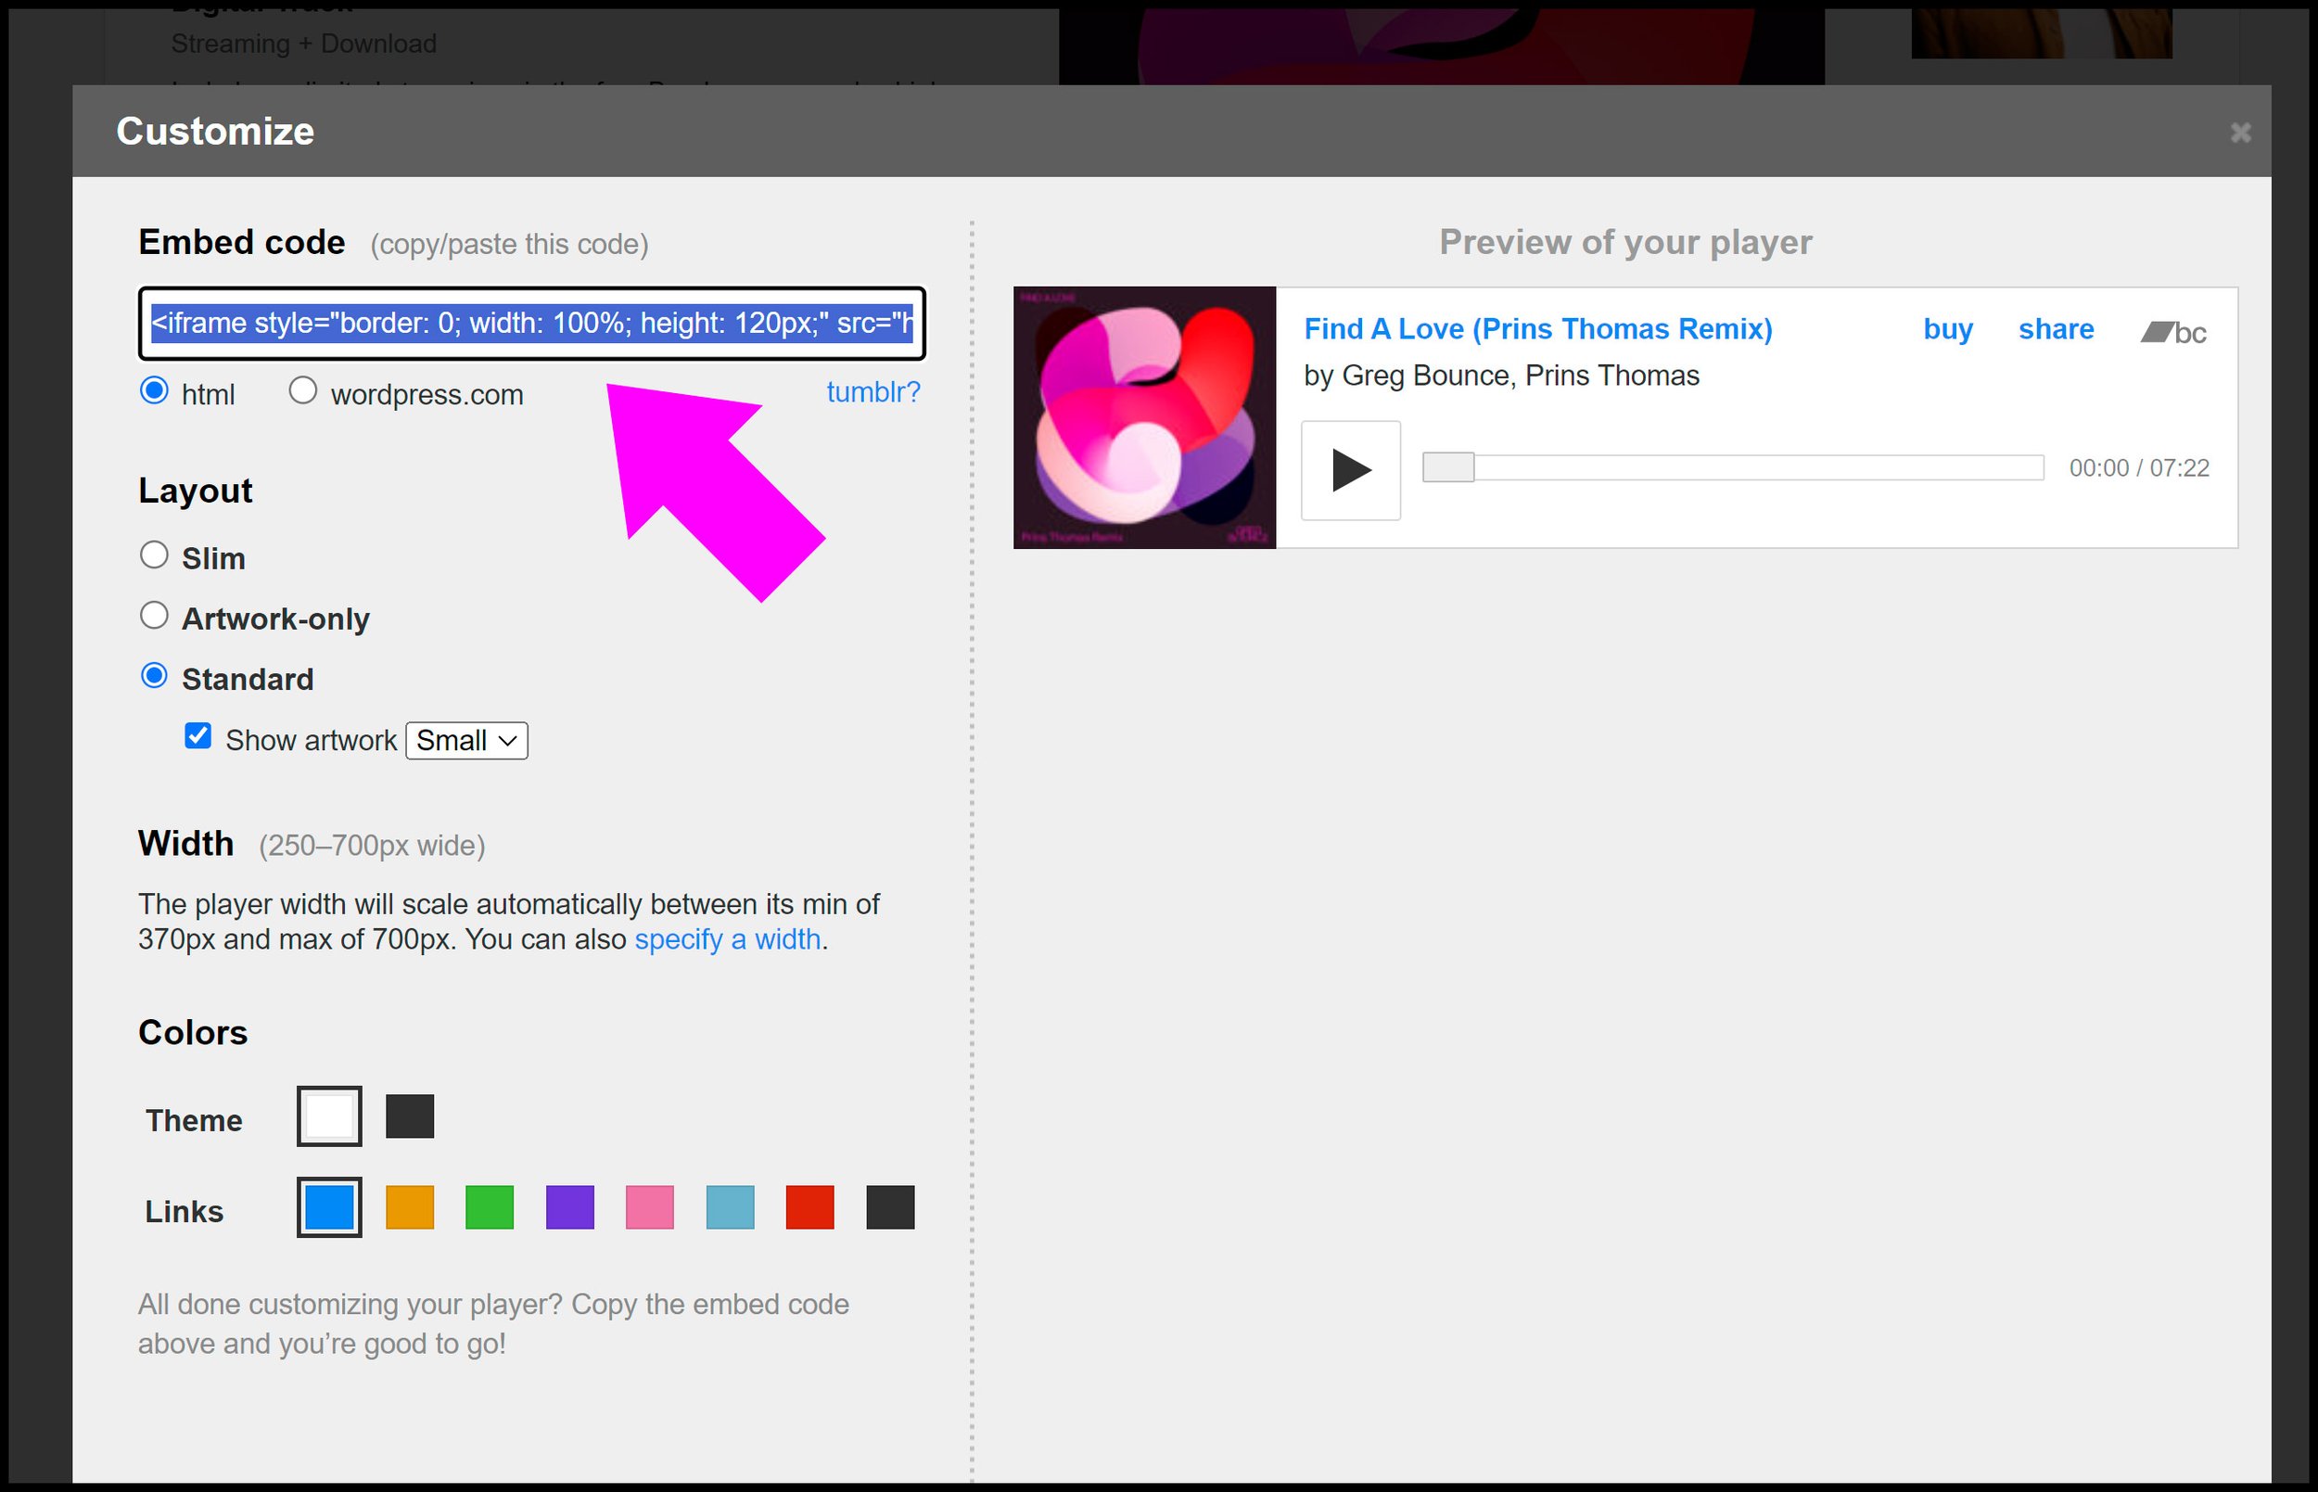Image resolution: width=2318 pixels, height=1492 pixels.
Task: Open Find A Love (Prins Thomas Remix) title link
Action: 1538,328
